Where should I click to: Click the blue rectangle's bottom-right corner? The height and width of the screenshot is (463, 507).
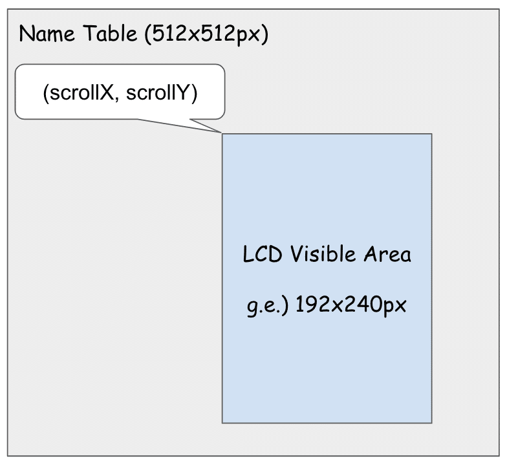pyautogui.click(x=431, y=423)
